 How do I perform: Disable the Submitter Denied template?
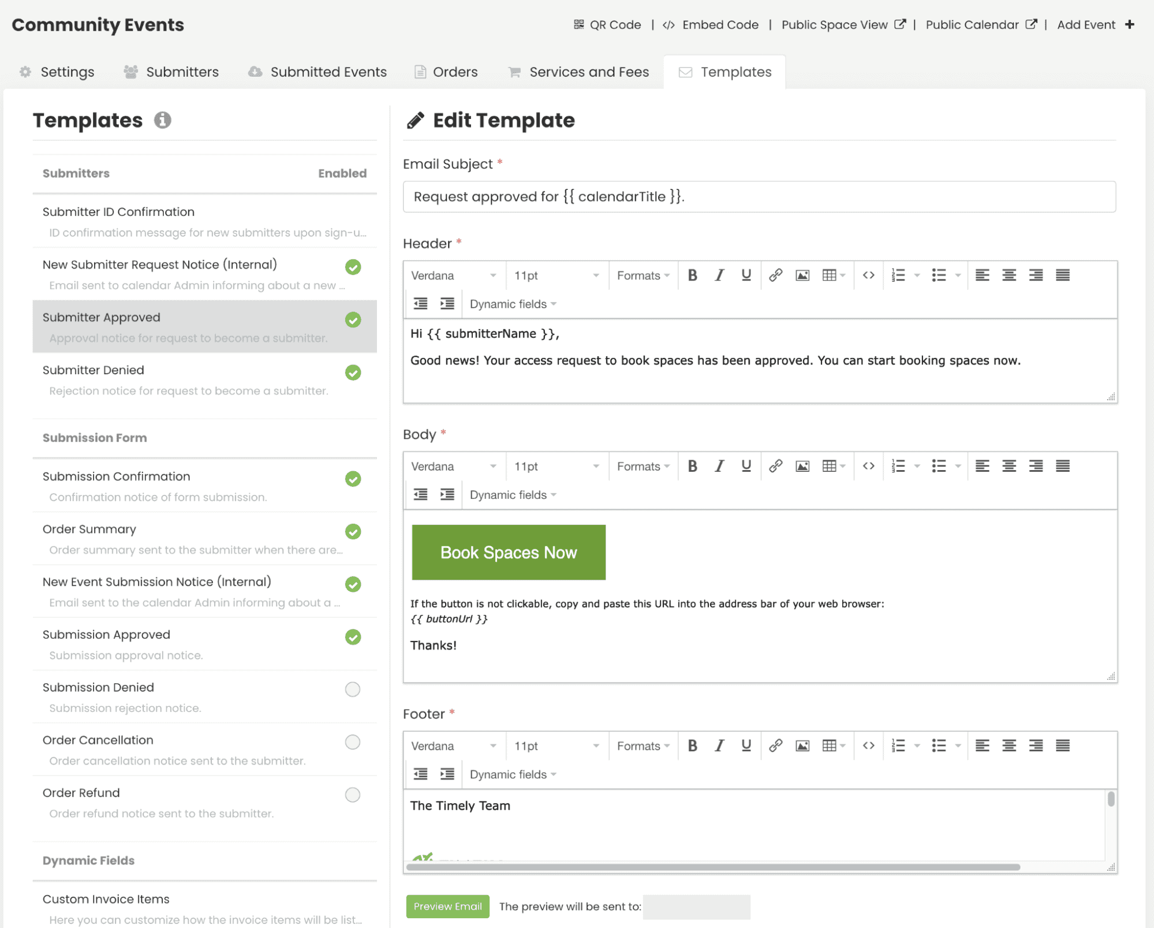[x=352, y=373]
